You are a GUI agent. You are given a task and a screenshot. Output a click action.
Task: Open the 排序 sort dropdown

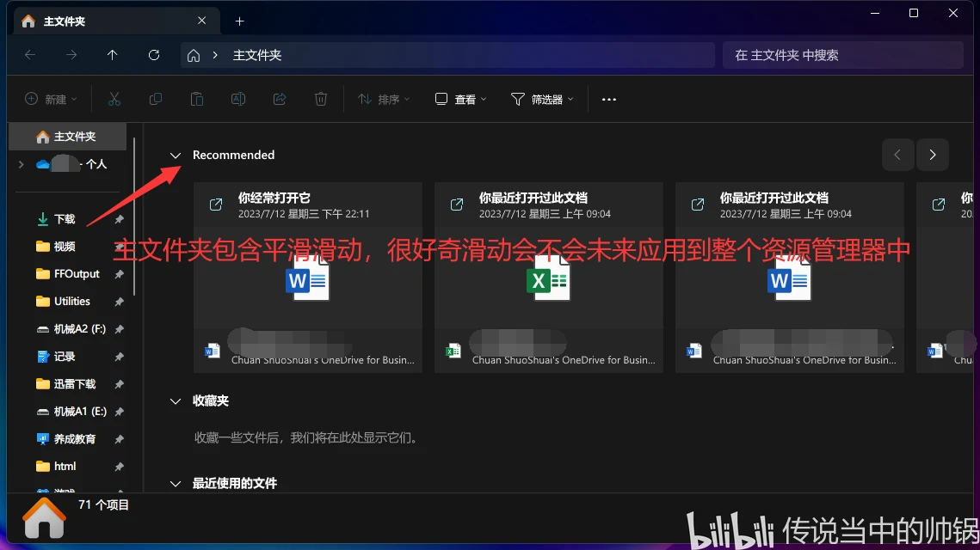pyautogui.click(x=384, y=100)
